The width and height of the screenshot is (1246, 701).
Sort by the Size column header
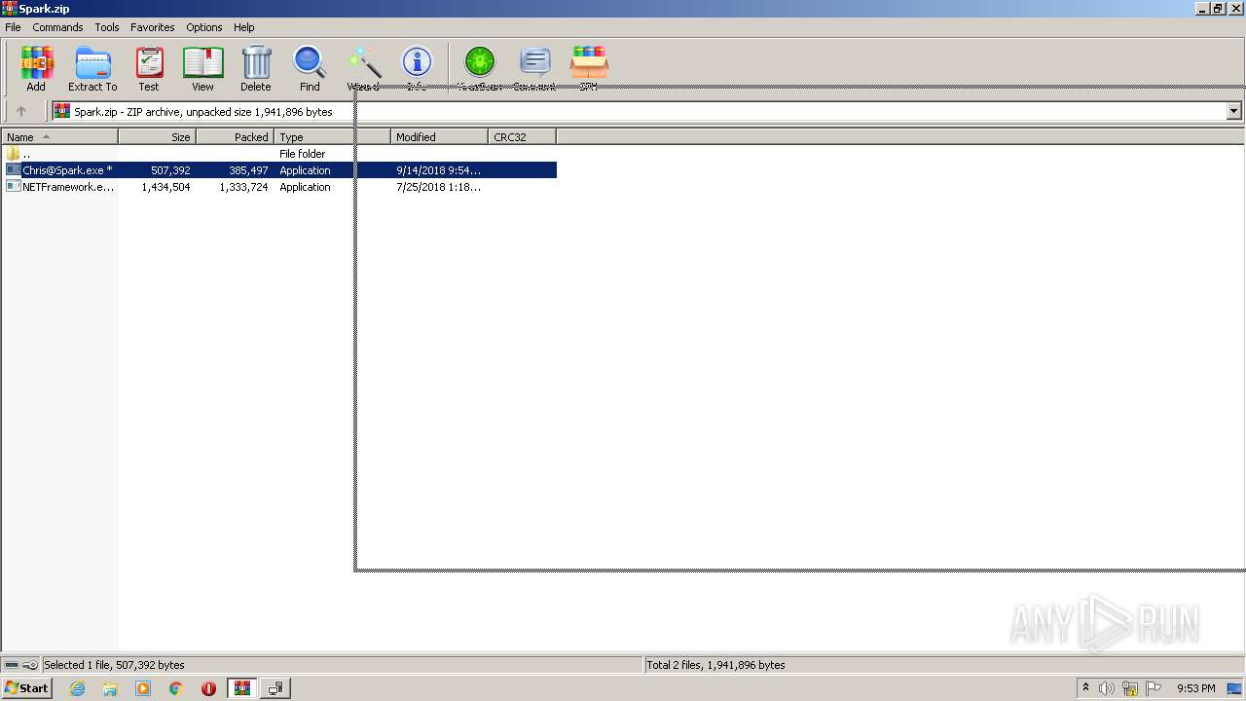pos(157,137)
